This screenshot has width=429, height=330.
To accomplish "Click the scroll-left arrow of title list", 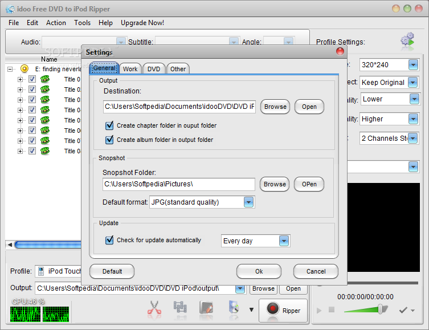I will pyautogui.click(x=10, y=245).
